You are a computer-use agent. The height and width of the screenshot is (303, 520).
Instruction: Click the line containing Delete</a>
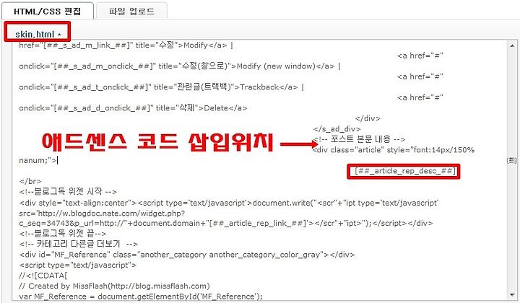pyautogui.click(x=133, y=108)
